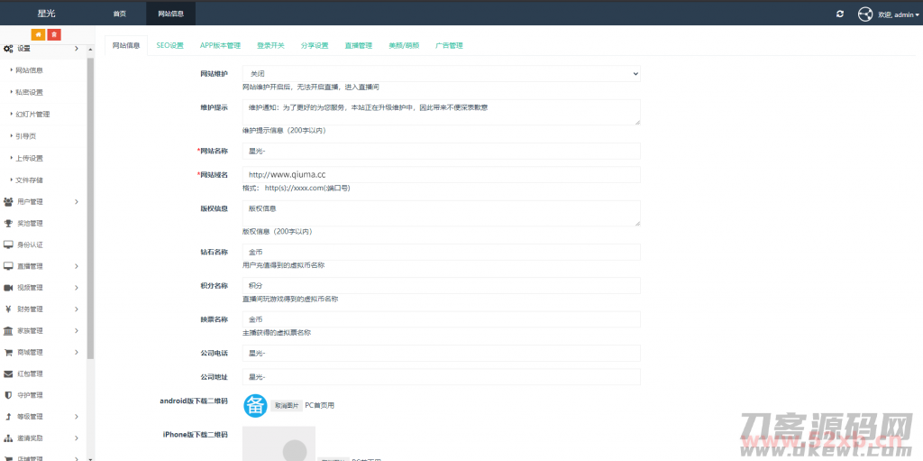Click the circular share icon beside admin

864,14
